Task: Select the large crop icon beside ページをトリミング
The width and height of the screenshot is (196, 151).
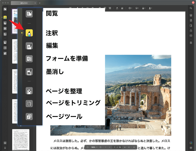Action: 29,103
